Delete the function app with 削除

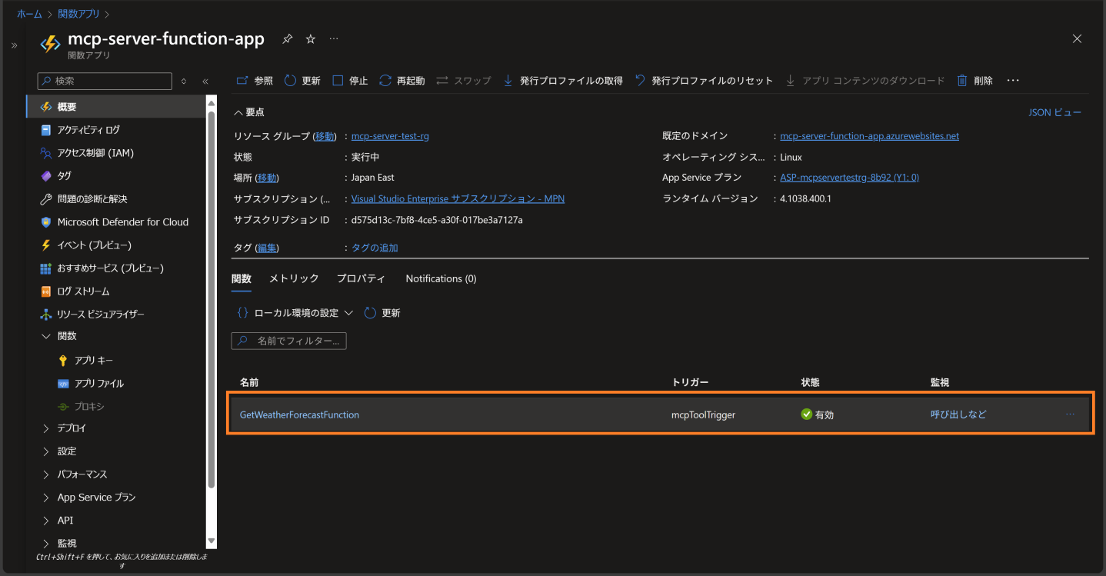click(x=974, y=81)
